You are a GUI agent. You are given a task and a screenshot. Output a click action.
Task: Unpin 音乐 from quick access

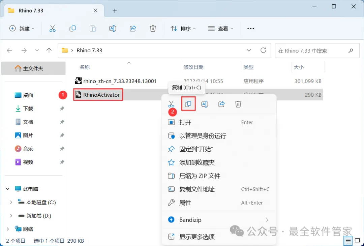click(x=62, y=149)
